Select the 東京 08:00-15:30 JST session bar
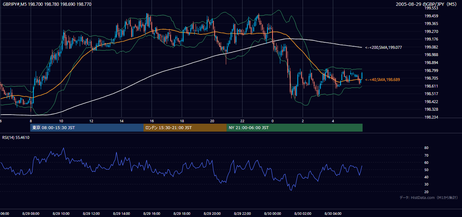 [x=87, y=128]
